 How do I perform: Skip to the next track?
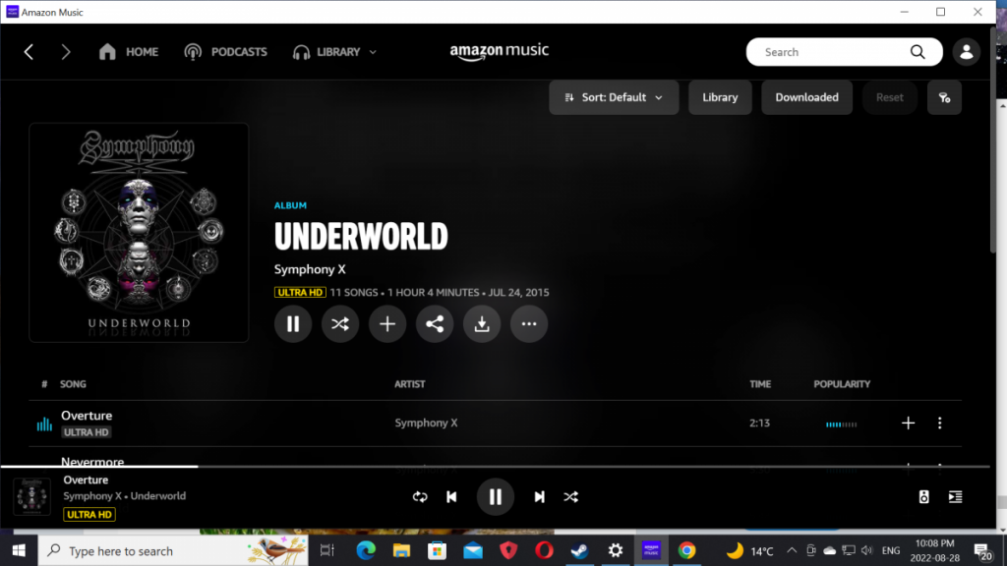point(540,497)
